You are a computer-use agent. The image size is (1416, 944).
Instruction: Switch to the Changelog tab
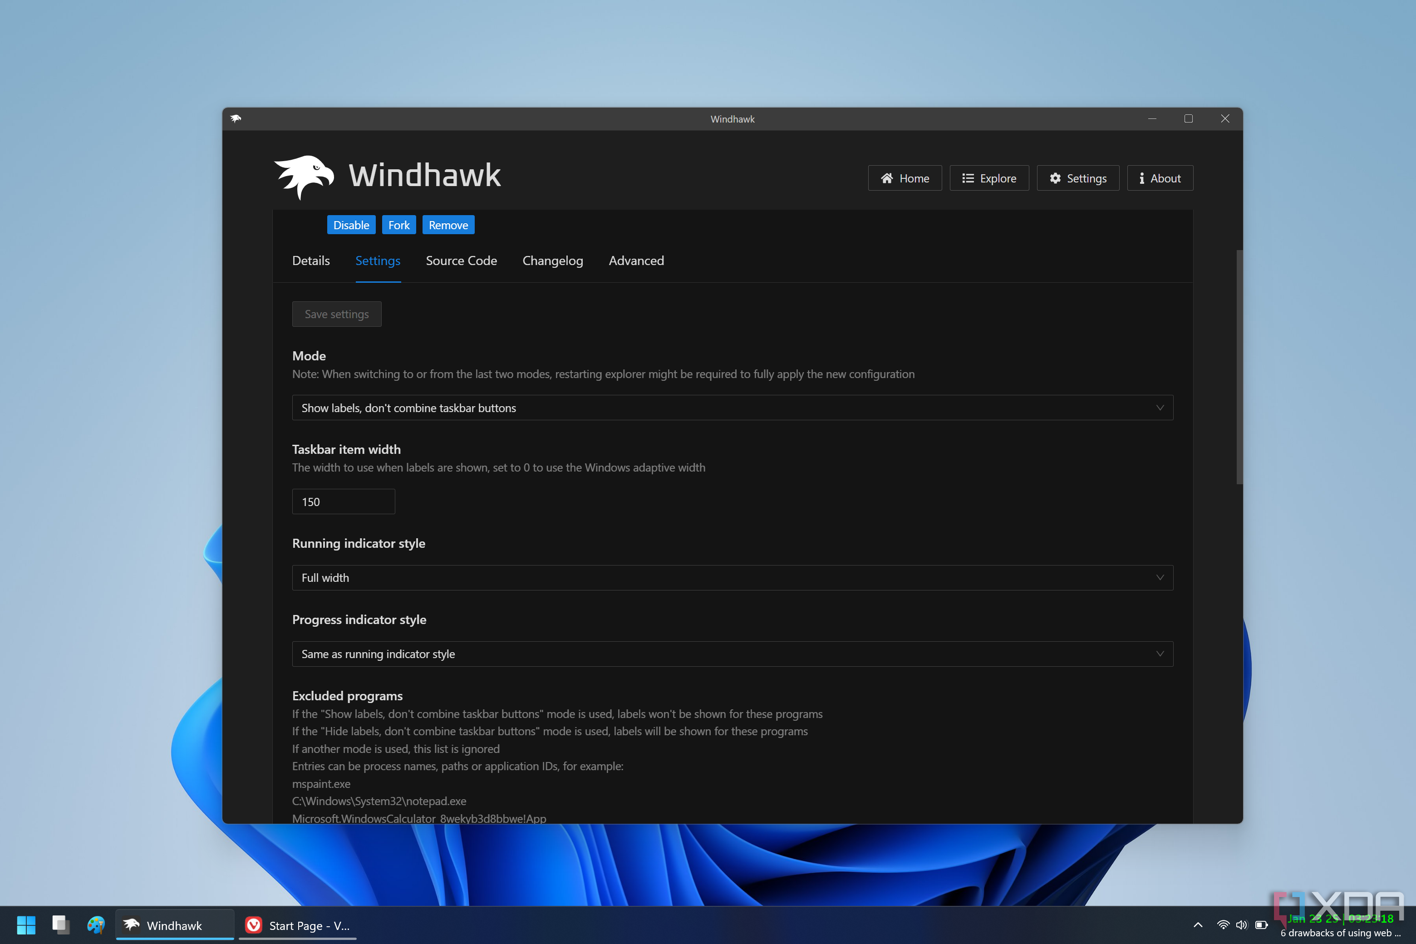tap(552, 260)
